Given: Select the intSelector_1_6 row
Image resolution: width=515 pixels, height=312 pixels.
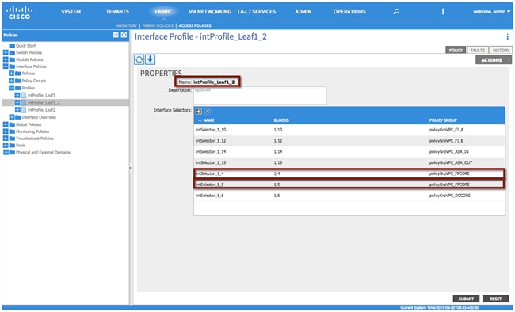Looking at the screenshot, I should [349, 196].
